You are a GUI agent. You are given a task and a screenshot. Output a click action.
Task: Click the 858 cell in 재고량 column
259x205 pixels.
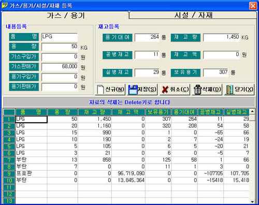click(x=95, y=160)
